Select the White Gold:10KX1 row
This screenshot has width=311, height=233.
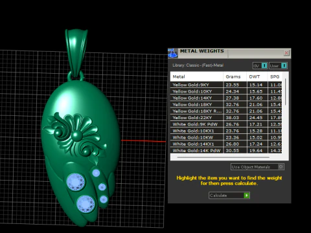226,131
